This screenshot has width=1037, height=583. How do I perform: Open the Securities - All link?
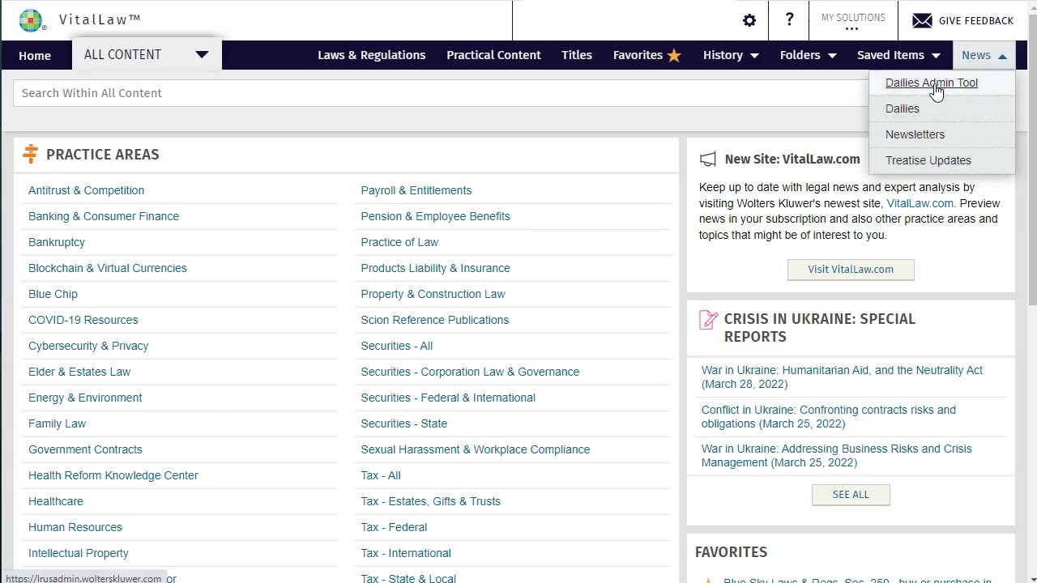[x=397, y=346]
